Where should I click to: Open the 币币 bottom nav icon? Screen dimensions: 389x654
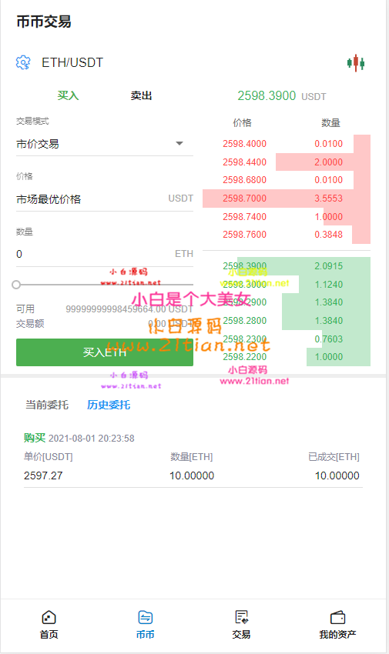coord(146,617)
